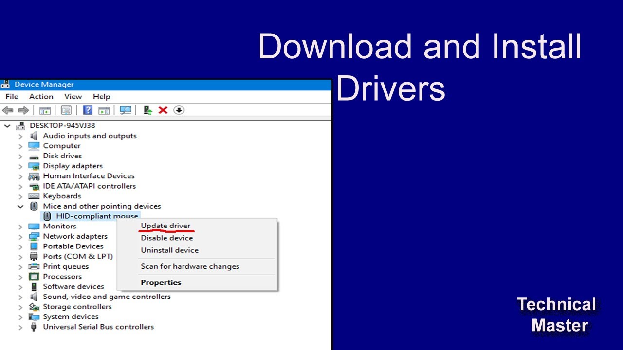Expand the System devices category chevron

pyautogui.click(x=20, y=317)
